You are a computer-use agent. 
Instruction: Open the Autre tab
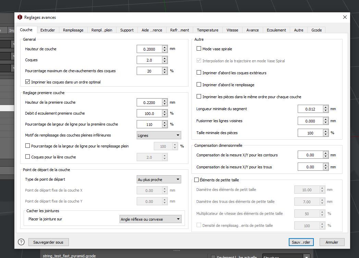[x=299, y=30]
